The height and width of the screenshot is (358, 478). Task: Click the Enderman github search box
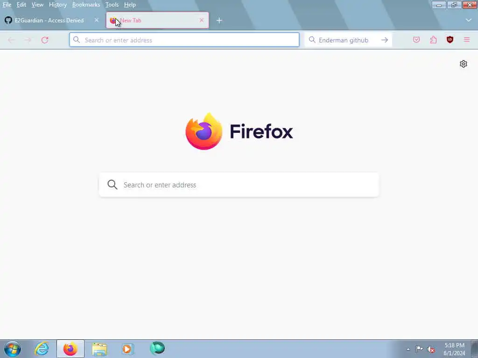[348, 40]
